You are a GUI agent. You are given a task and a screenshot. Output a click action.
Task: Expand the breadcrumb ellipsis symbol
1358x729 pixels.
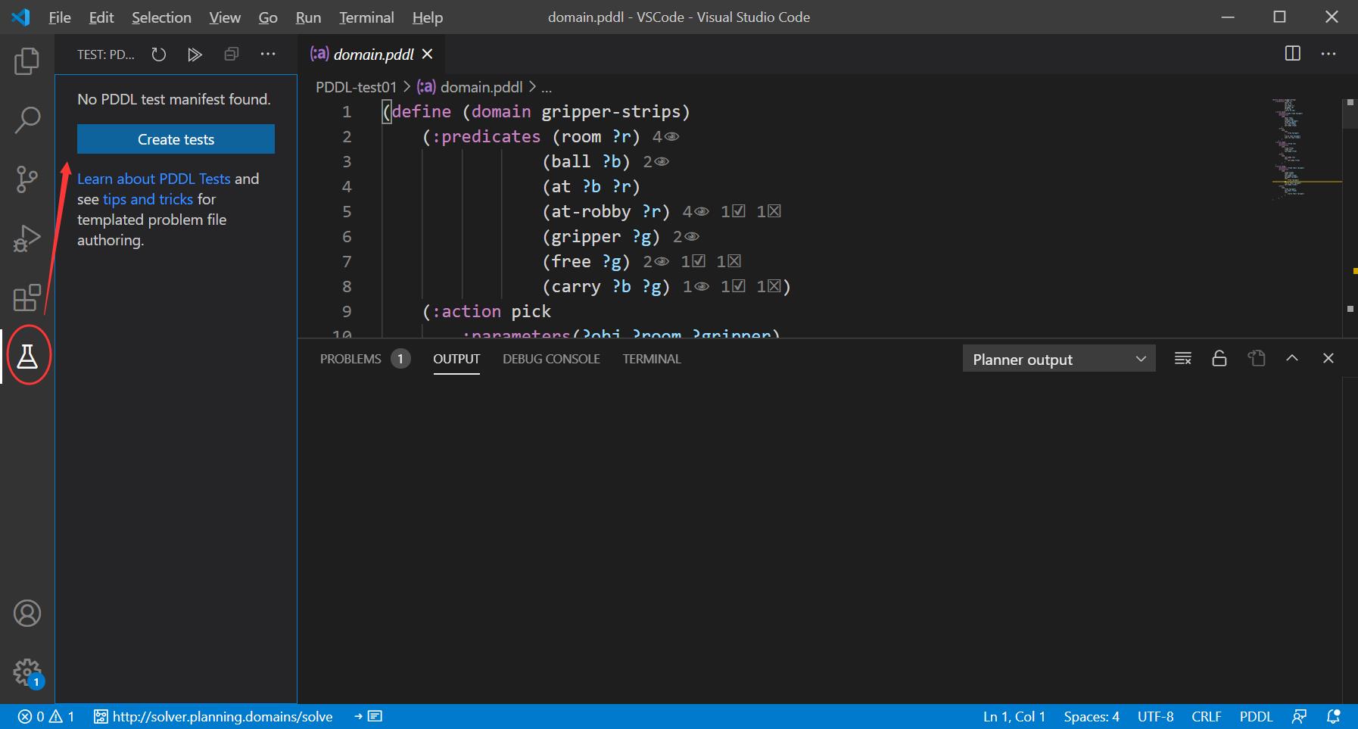[547, 87]
